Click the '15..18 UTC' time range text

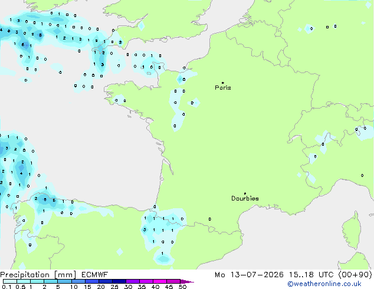[311, 275]
